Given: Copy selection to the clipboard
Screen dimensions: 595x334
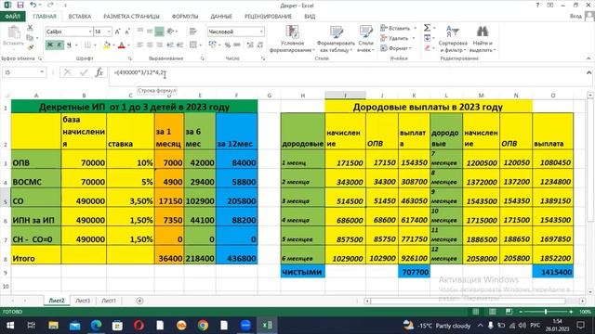Looking at the screenshot, I should click(30, 38).
